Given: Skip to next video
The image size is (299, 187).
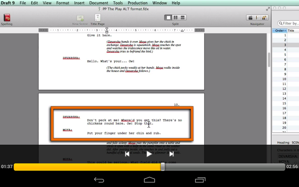Looking at the screenshot, I should [x=172, y=154].
